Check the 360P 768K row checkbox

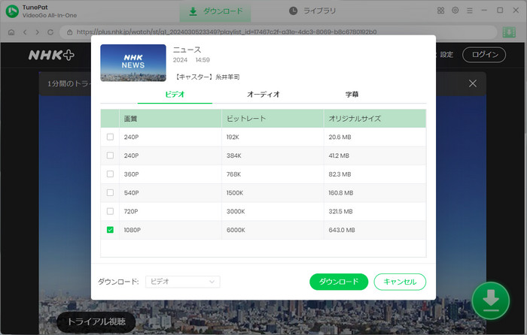pos(110,174)
